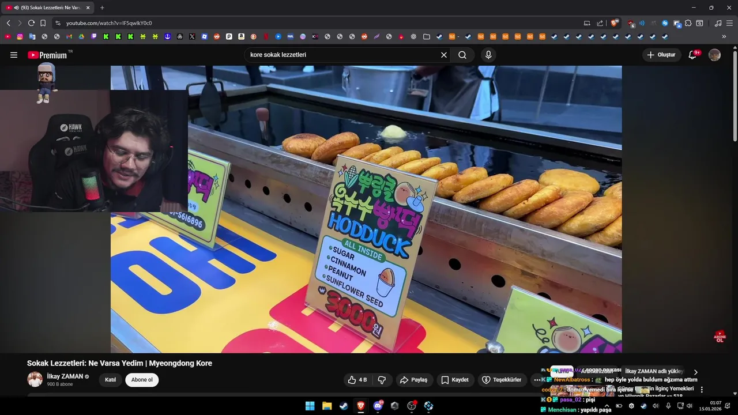Open Discord from the taskbar
This screenshot has height=415, width=738.
pyautogui.click(x=378, y=406)
